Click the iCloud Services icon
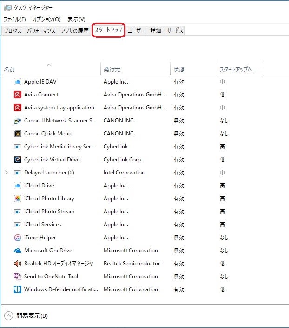The height and width of the screenshot is (328, 289). point(18,225)
